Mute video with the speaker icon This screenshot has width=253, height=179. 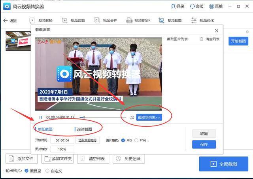click(x=132, y=118)
